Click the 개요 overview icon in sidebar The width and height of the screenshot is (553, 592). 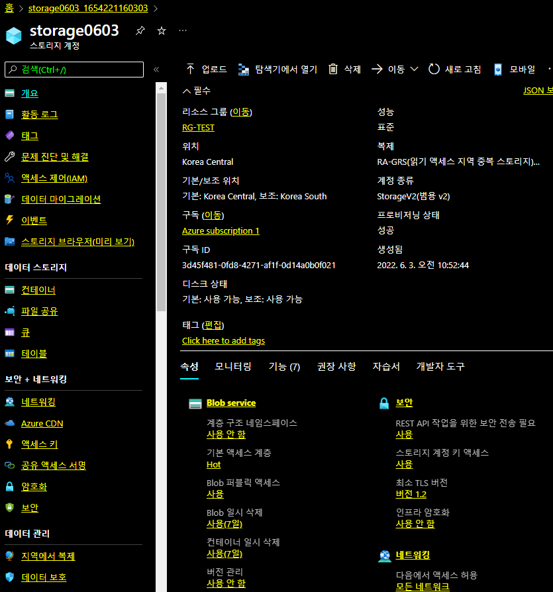click(x=10, y=93)
